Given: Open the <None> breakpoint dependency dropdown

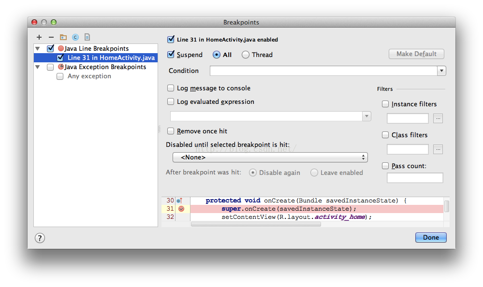Looking at the screenshot, I should pyautogui.click(x=270, y=158).
